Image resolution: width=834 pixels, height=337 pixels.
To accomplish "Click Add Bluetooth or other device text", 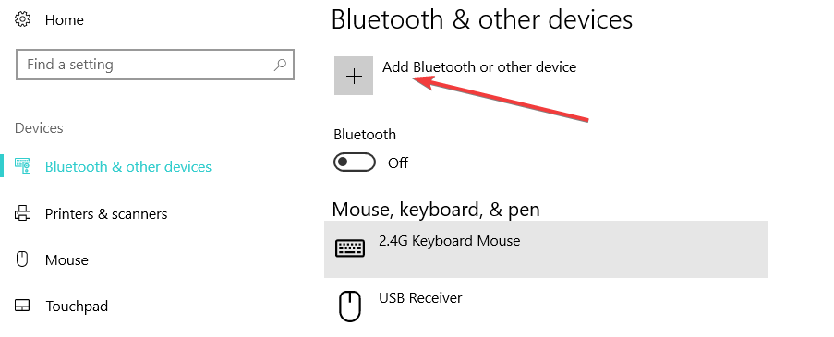I will [479, 67].
